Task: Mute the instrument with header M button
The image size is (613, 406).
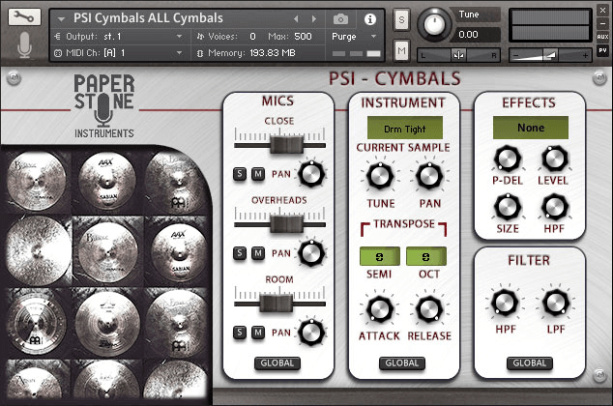Action: pos(401,50)
